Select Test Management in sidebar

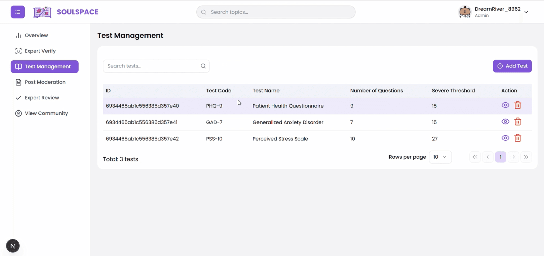[45, 66]
